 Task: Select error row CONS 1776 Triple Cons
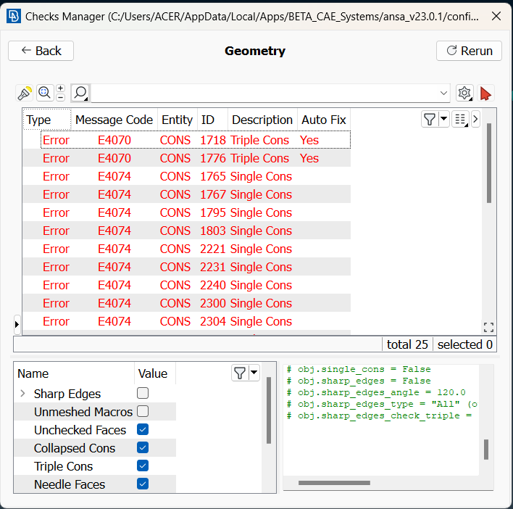tap(187, 158)
